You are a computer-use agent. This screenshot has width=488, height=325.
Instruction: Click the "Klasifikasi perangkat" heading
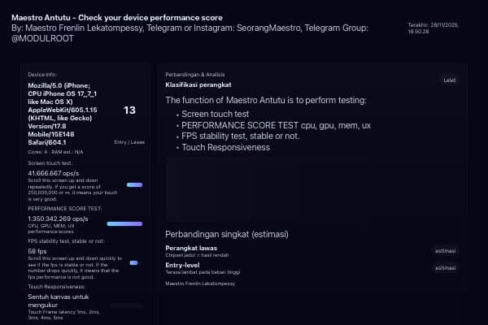tap(198, 84)
